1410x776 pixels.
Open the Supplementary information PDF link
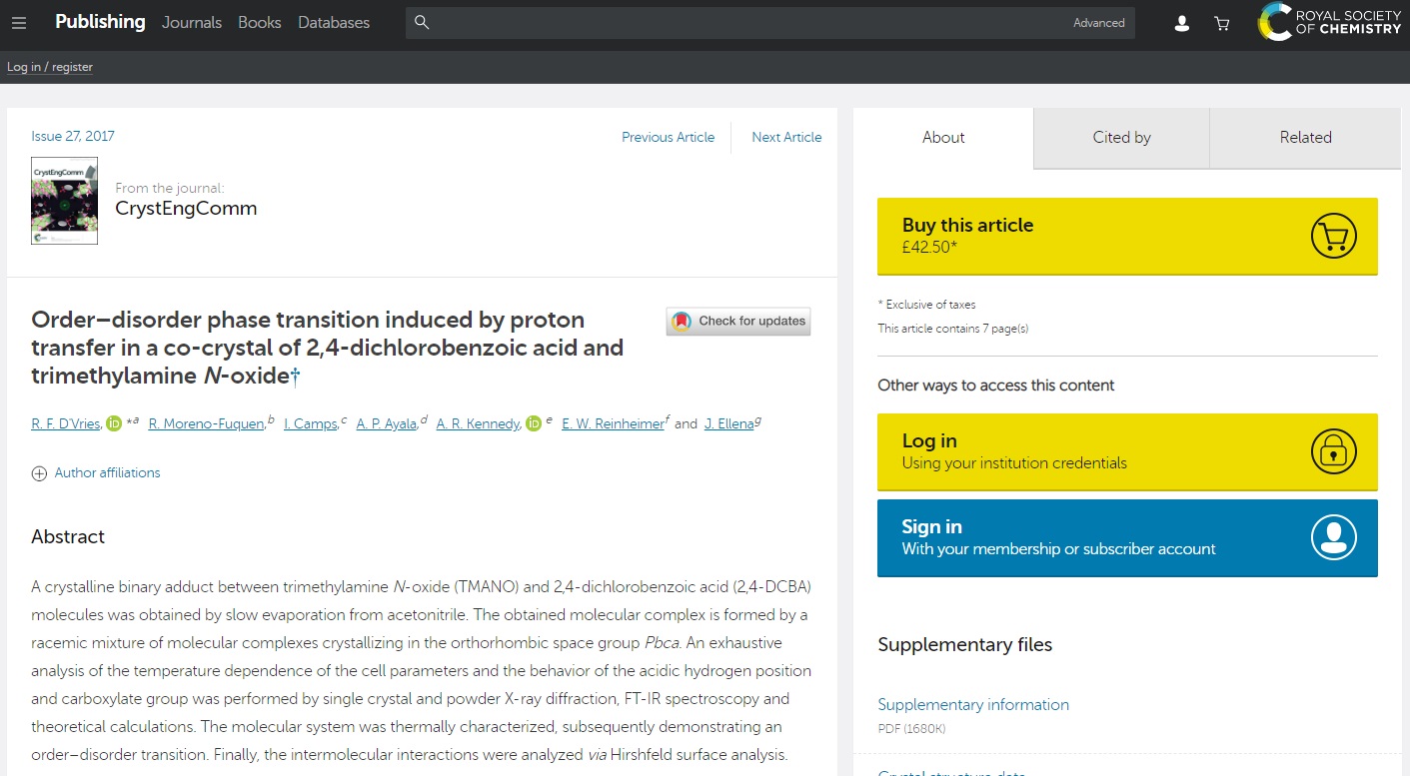click(x=972, y=705)
